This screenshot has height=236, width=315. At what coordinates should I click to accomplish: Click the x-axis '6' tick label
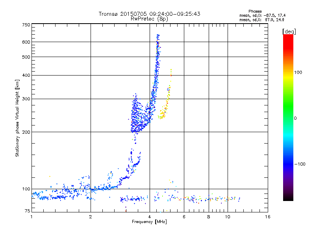[x=184, y=217]
